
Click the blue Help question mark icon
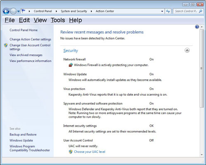coord(197,27)
